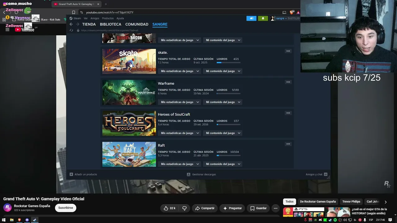Expand Mis estadísticas de juego for Raft
This screenshot has width=397, height=223.
[180, 164]
